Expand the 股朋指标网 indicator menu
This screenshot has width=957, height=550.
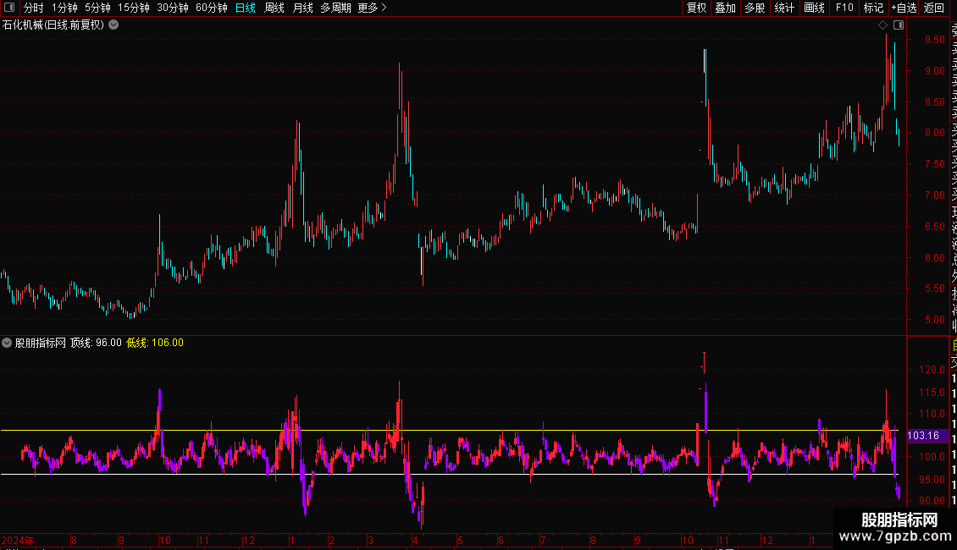(x=7, y=343)
